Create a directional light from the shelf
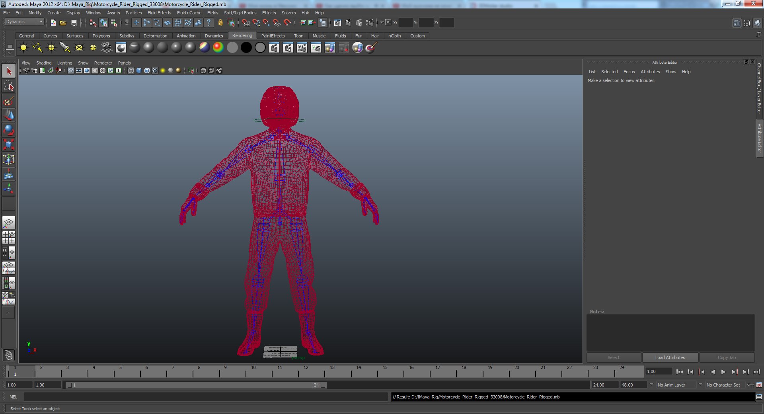The height and width of the screenshot is (414, 764). pos(37,48)
